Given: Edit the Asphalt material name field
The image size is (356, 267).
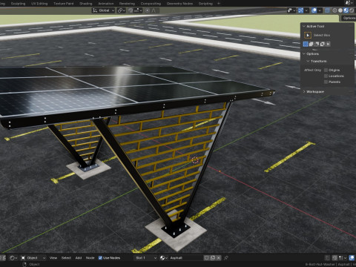Looking at the screenshot, I should 185,258.
